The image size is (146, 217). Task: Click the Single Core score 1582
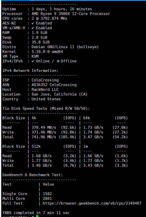point(47,194)
